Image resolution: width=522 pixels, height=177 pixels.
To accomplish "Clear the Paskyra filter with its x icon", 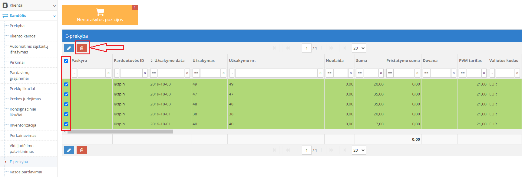I will pyautogui.click(x=108, y=73).
